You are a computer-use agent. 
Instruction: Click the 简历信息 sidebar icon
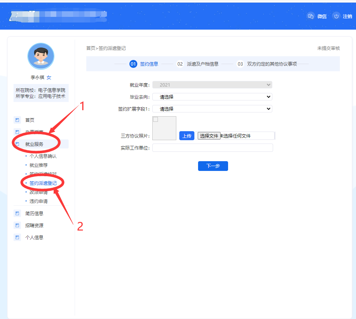tap(17, 213)
